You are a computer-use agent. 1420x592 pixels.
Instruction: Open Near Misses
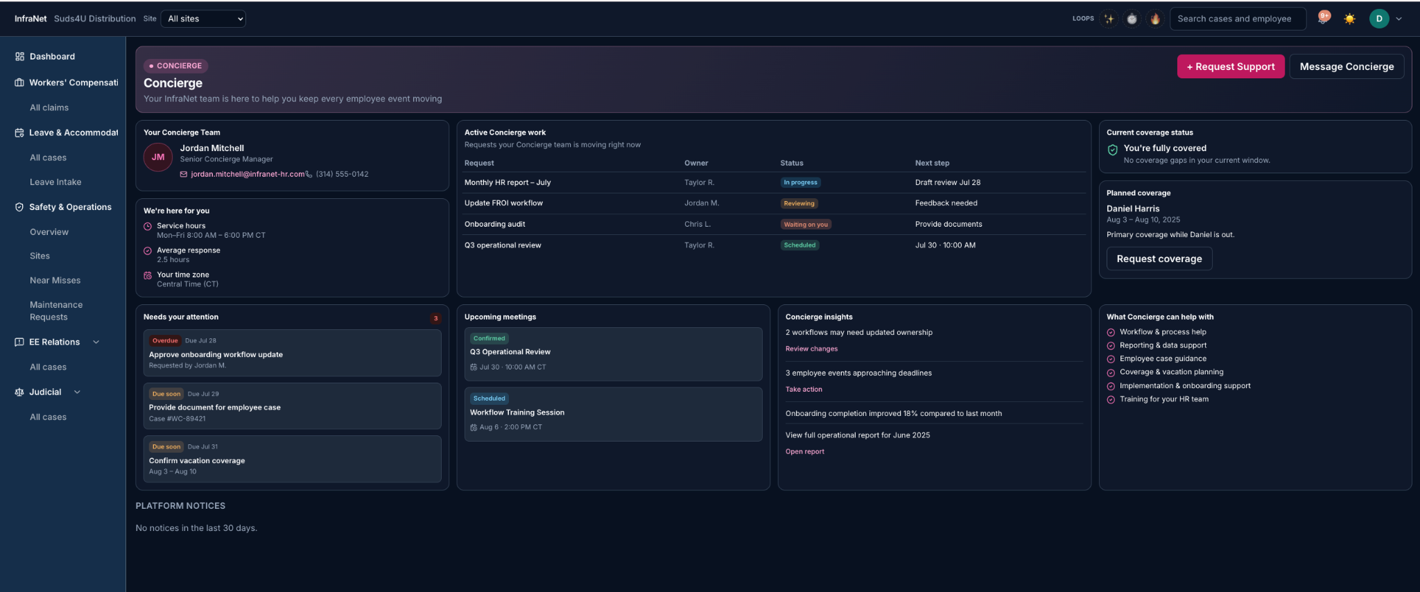pos(55,280)
